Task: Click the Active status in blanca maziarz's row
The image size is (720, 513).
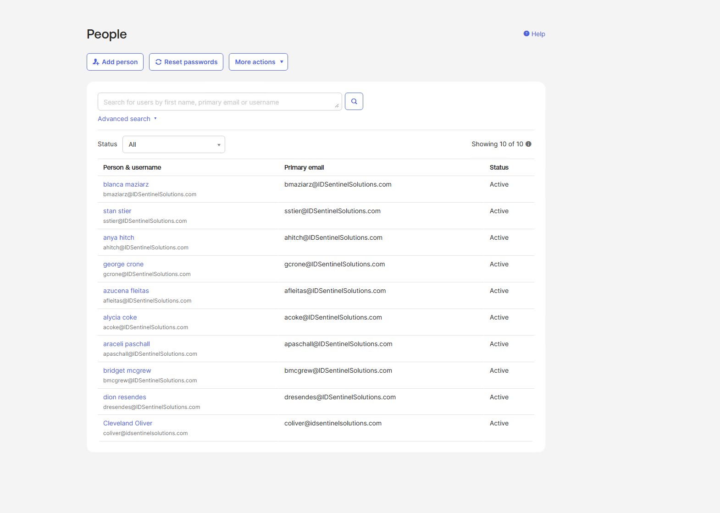Action: [x=499, y=184]
